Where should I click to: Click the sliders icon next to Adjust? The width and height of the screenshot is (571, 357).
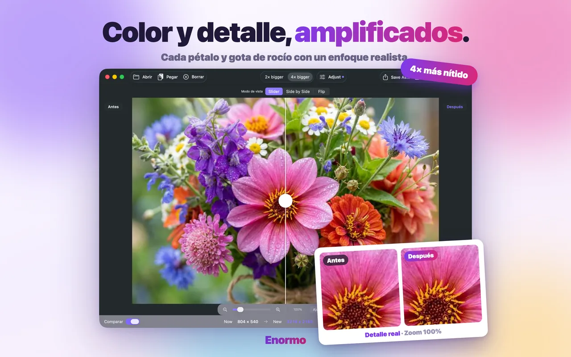(x=322, y=77)
